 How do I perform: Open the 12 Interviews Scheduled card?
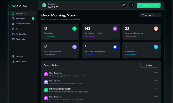point(60,50)
